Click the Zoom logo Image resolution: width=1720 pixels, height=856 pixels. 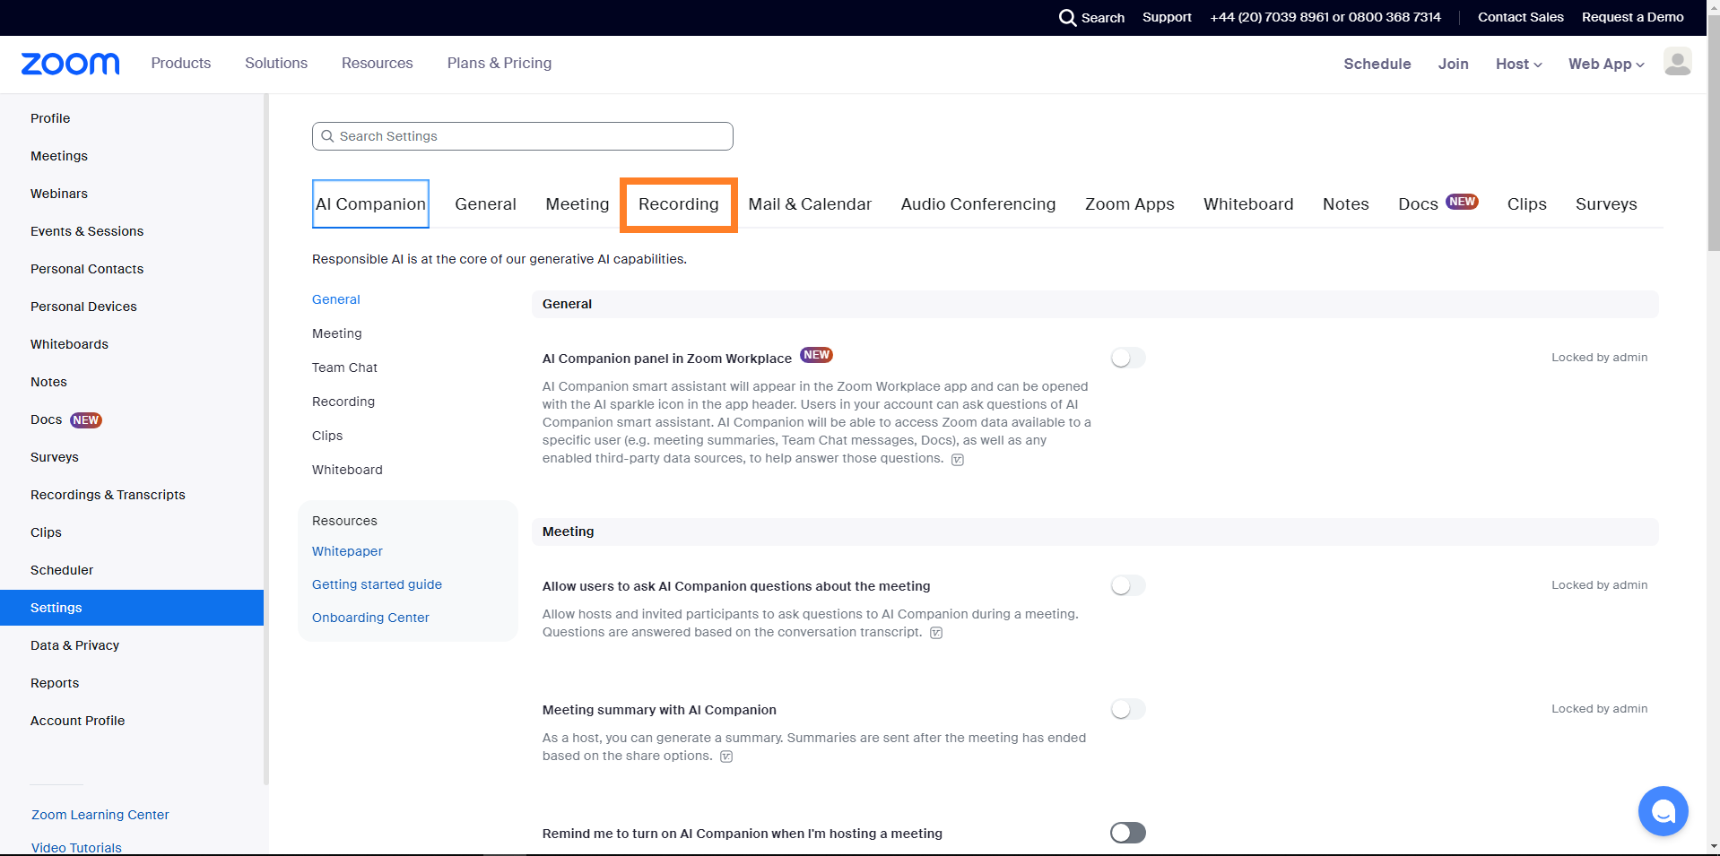pyautogui.click(x=70, y=64)
